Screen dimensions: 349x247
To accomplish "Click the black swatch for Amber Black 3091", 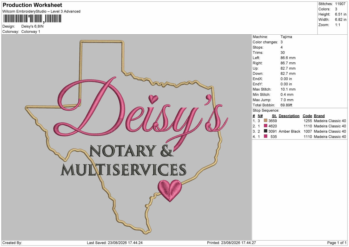I will click(x=266, y=131).
